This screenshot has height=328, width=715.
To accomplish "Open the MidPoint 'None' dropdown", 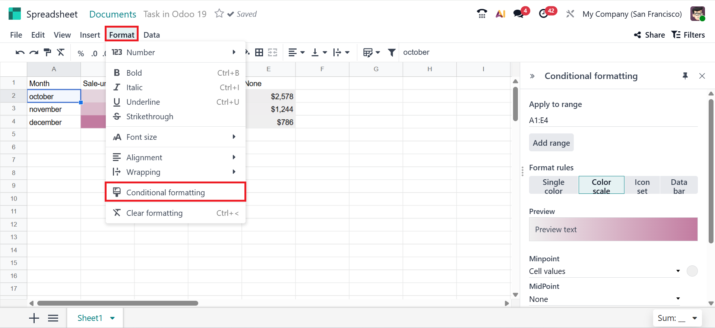I will 604,299.
